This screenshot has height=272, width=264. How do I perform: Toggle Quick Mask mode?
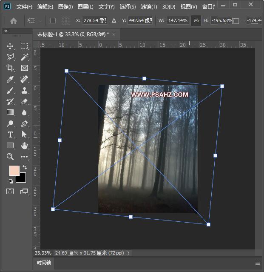10,192
